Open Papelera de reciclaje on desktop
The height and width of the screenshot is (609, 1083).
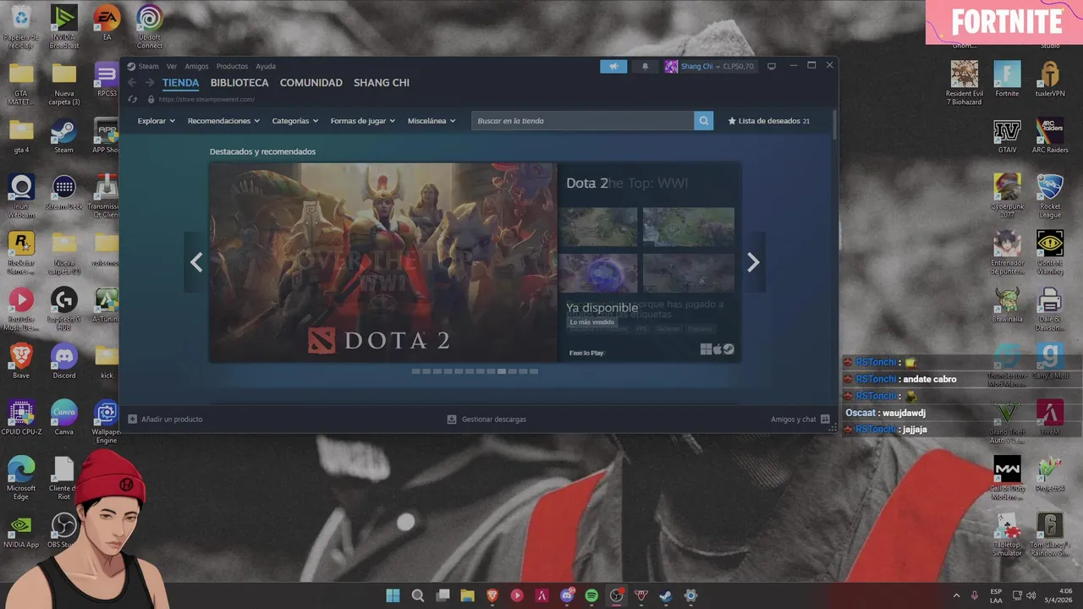coord(21,25)
